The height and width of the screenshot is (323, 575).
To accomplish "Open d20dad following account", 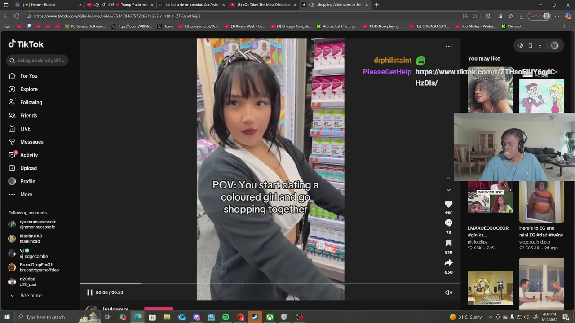I will [x=22, y=282].
